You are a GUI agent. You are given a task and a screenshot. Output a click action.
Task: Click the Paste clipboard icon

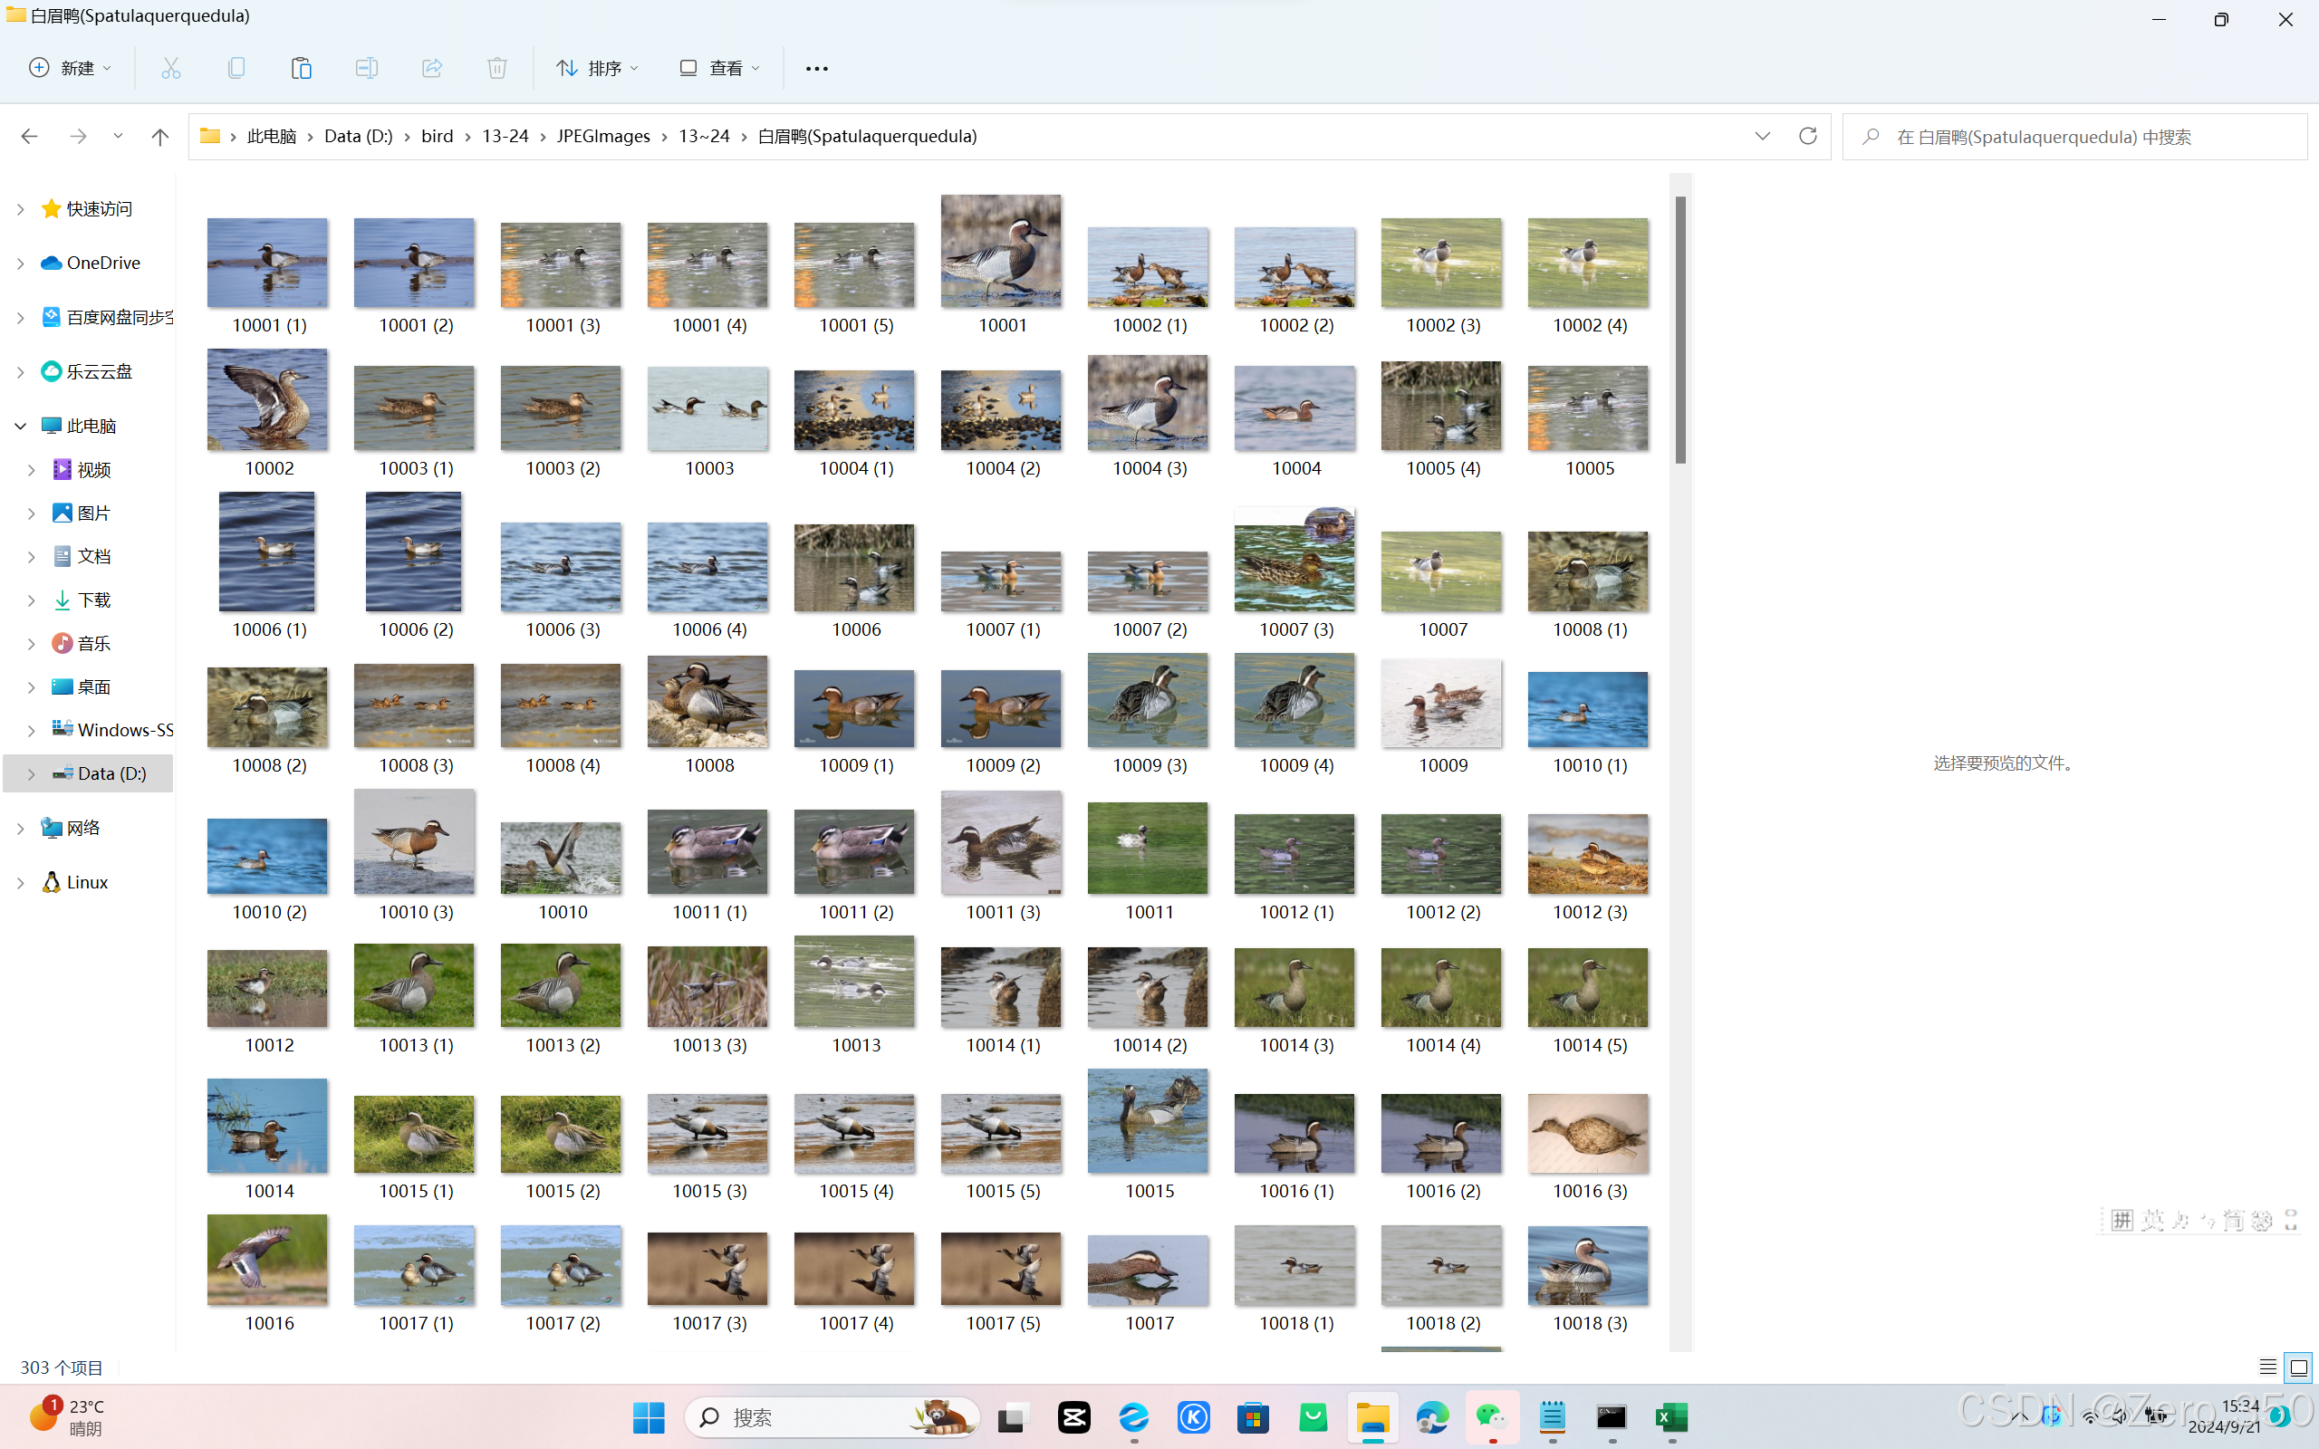click(301, 68)
